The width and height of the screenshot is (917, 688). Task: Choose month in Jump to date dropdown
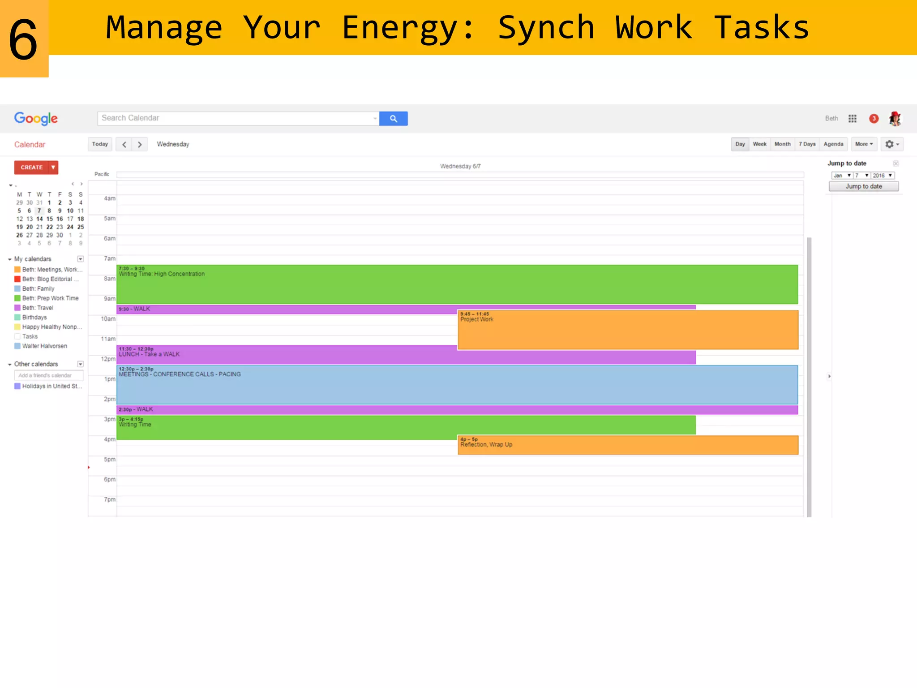click(842, 176)
